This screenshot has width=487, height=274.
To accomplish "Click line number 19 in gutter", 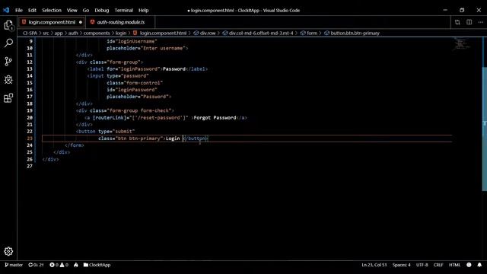I will [x=30, y=110].
